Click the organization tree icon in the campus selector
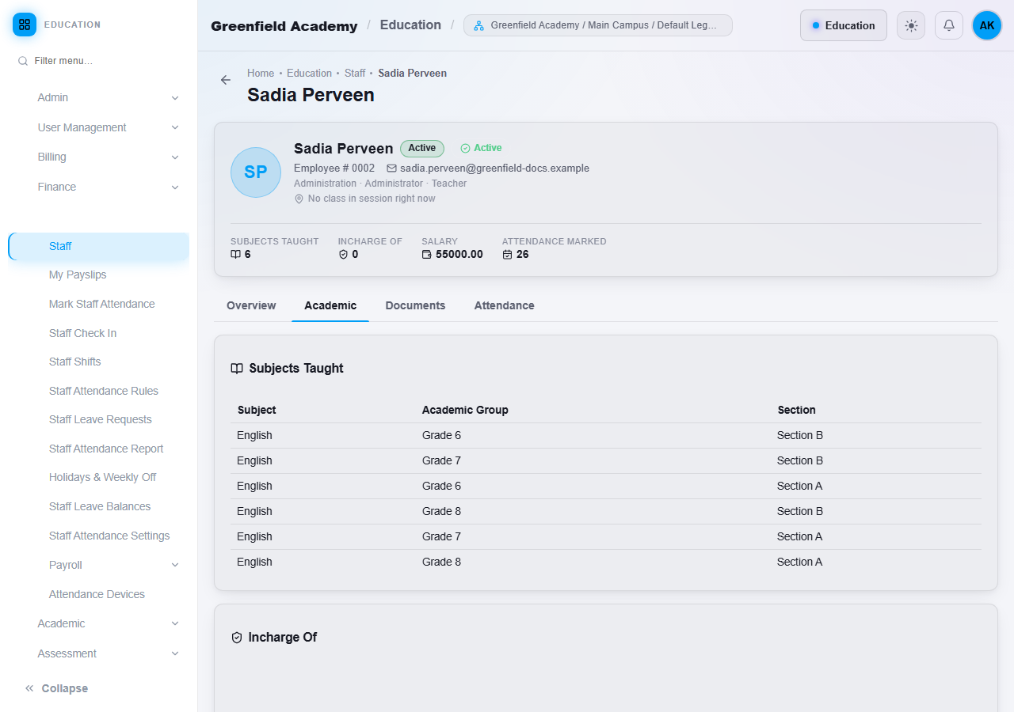 tap(478, 25)
